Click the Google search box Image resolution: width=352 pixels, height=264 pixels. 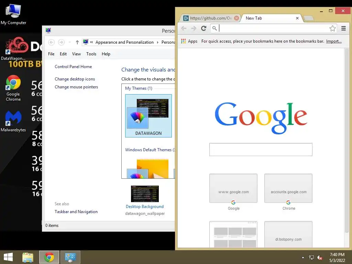tap(261, 150)
